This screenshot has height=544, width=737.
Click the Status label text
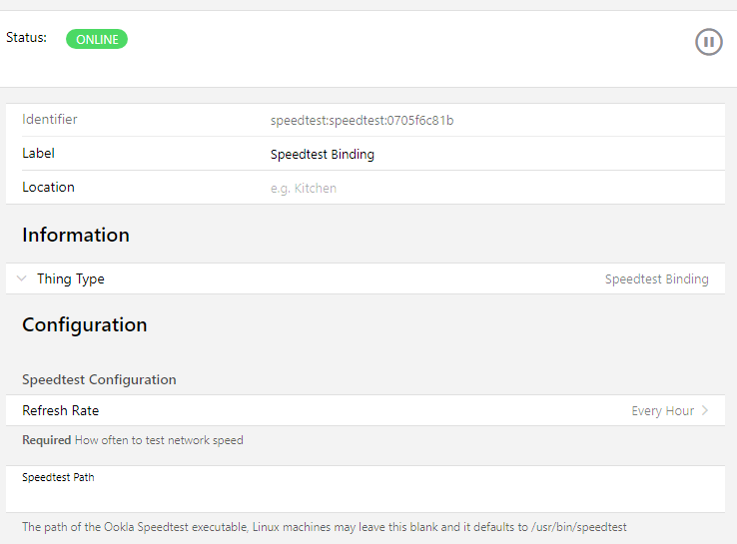pyautogui.click(x=26, y=37)
